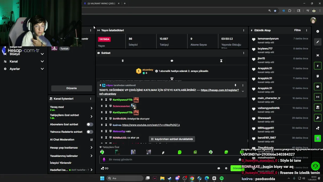Click the chat paused scrolling notice
Viewport: 323px width, 182px height.
coord(172,139)
